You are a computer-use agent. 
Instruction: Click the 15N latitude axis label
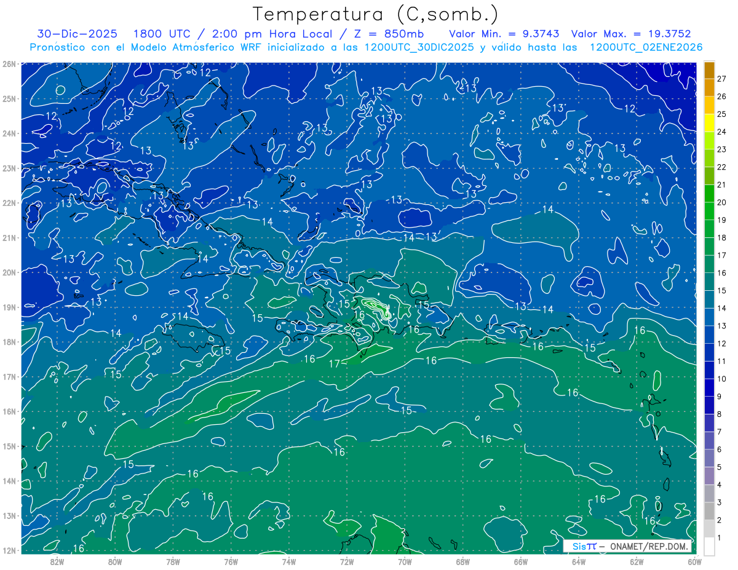9,446
